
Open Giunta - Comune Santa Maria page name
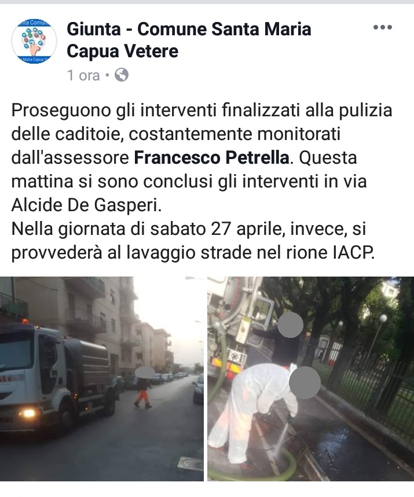189,40
